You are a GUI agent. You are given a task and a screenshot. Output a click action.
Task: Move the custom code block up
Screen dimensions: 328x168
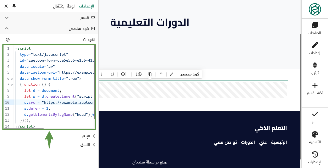[x=161, y=74]
